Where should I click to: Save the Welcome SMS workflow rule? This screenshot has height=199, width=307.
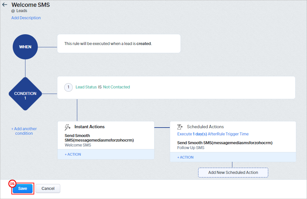[23, 189]
